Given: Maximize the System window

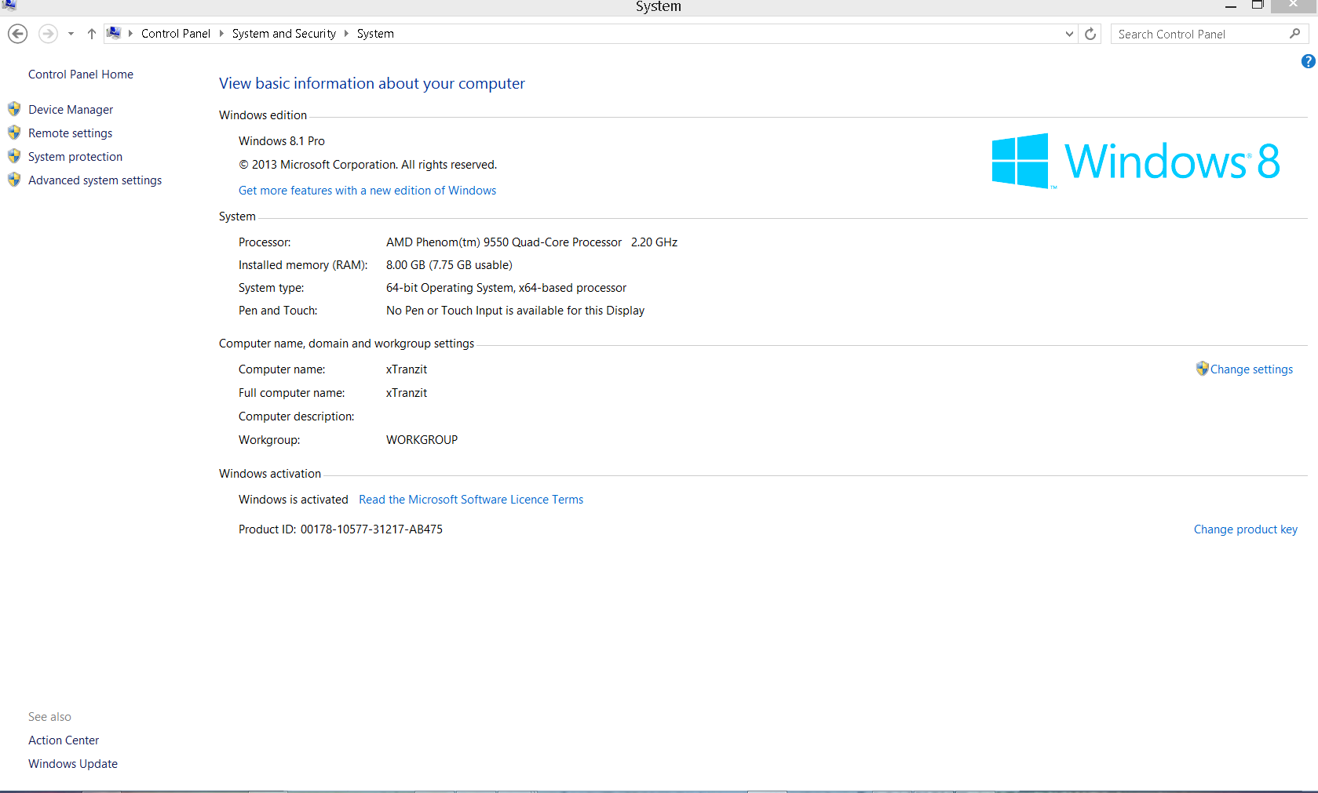Looking at the screenshot, I should pyautogui.click(x=1257, y=5).
